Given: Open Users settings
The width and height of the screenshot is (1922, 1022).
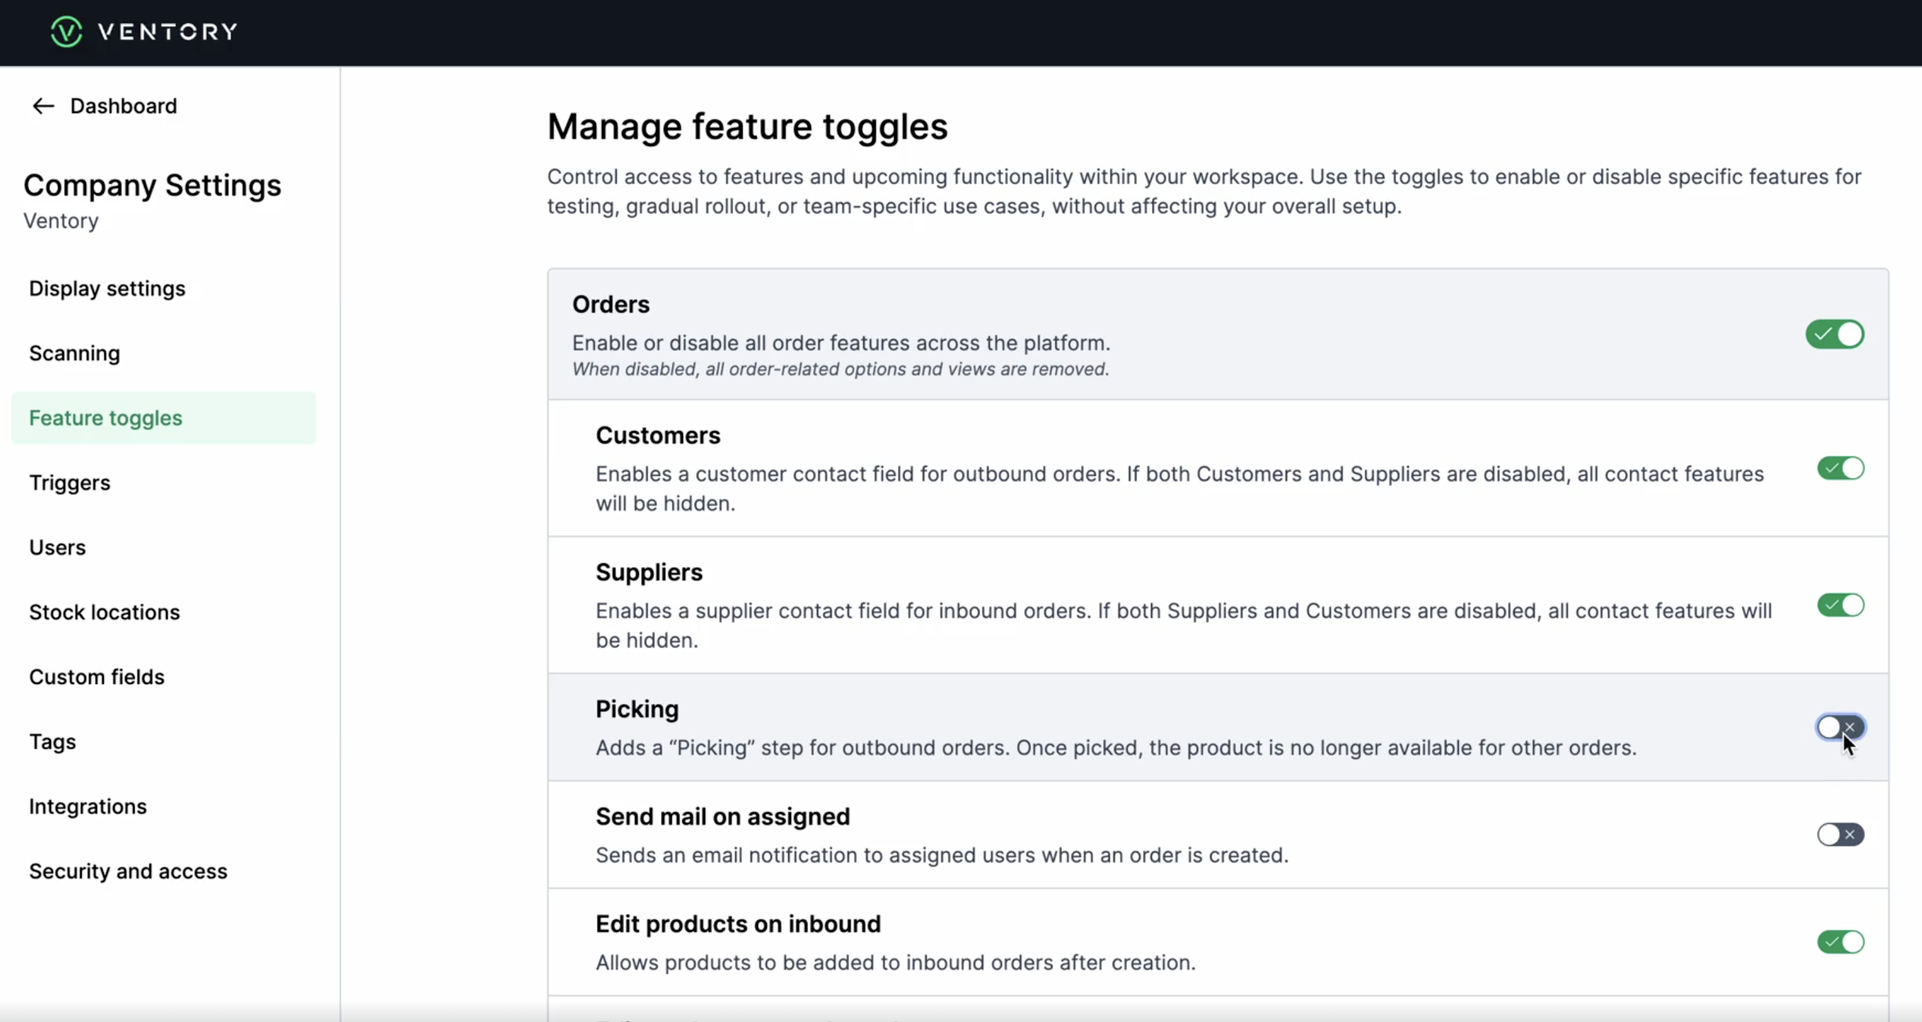Looking at the screenshot, I should tap(58, 548).
